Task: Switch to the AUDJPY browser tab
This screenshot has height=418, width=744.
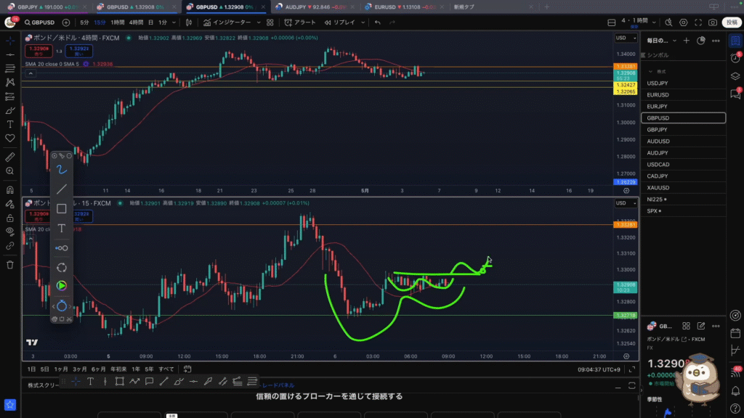Action: click(314, 7)
